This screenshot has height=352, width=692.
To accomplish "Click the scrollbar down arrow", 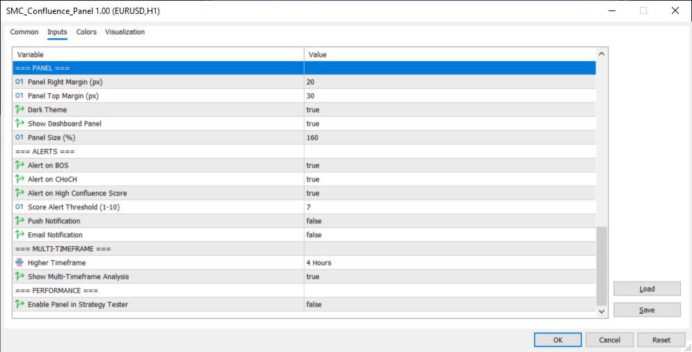I will coord(602,312).
